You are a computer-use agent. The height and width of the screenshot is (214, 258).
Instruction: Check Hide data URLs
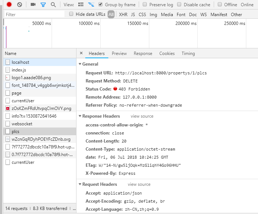(71, 14)
